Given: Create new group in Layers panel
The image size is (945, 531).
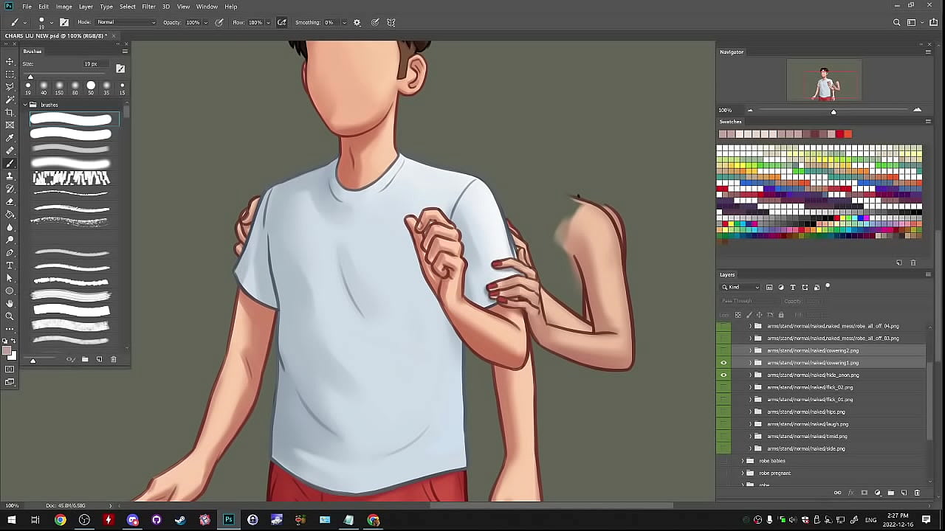Looking at the screenshot, I should [x=890, y=493].
